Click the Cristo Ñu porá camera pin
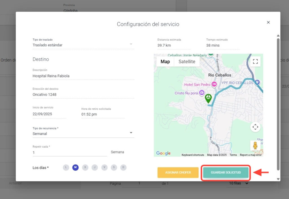The width and height of the screenshot is (289, 199). pos(202,93)
